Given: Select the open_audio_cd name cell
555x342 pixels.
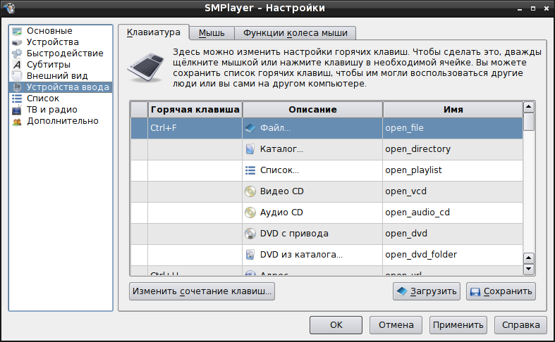Looking at the screenshot, I should 453,213.
